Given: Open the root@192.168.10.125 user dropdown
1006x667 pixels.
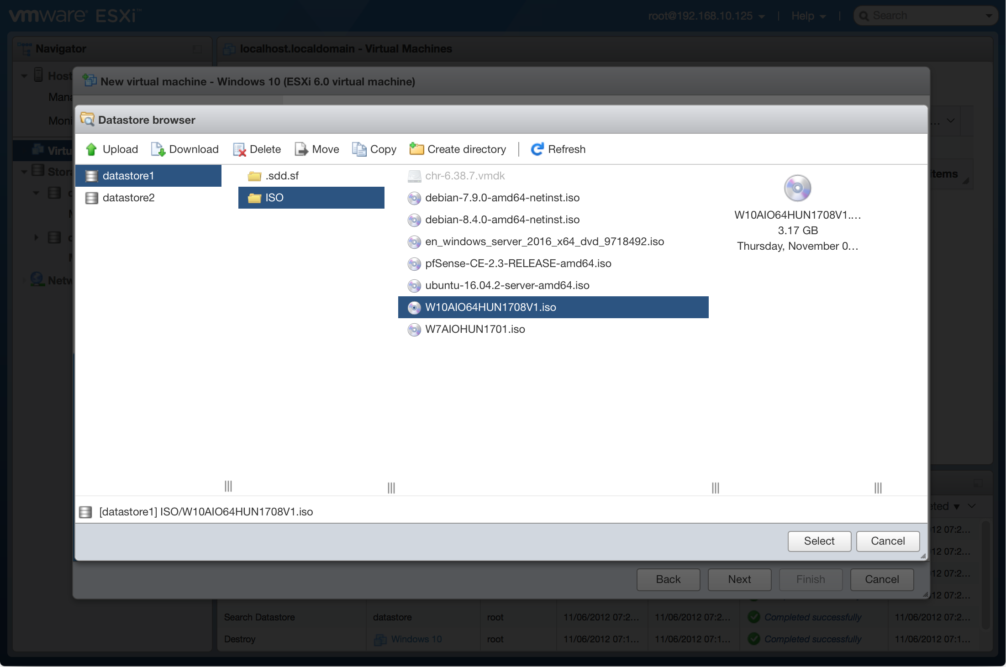Looking at the screenshot, I should coord(706,16).
